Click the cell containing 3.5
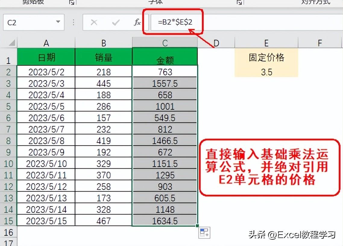The image size is (343, 246). pos(266,71)
